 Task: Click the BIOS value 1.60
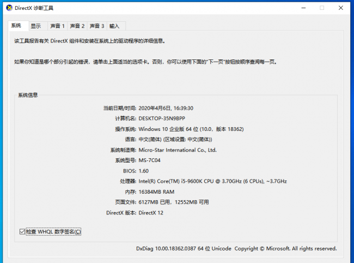[144, 171]
